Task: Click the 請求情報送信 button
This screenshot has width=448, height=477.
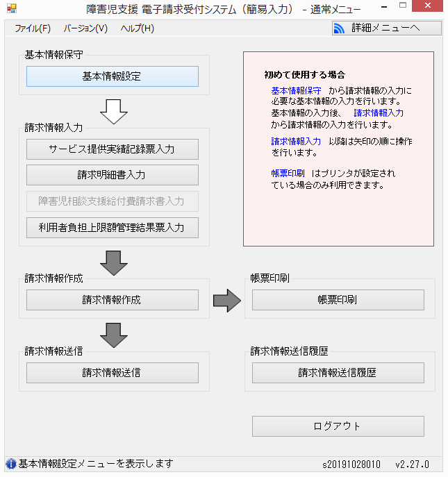Action: (x=113, y=373)
